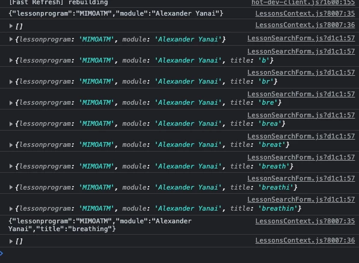Expand the last empty array log entry
This screenshot has width=359, height=263.
coord(11,241)
